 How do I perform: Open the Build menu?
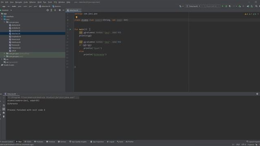(x=39, y=2)
